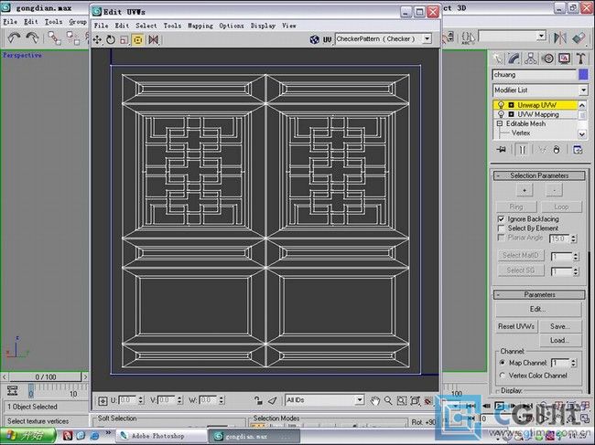Select the Move tool in Edit UVWs
Screen dimensions: 595x445
[97, 40]
